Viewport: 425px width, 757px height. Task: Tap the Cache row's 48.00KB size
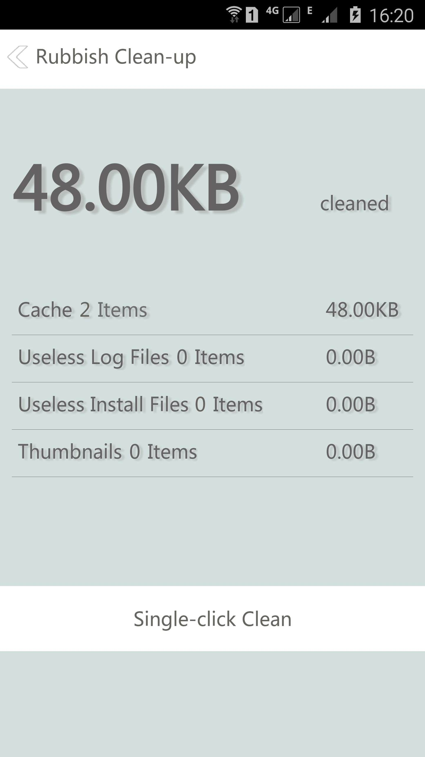pos(362,310)
